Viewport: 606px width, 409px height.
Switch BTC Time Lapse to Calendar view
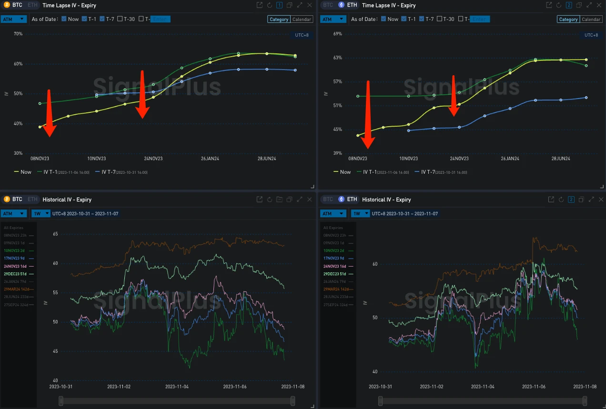click(x=302, y=20)
